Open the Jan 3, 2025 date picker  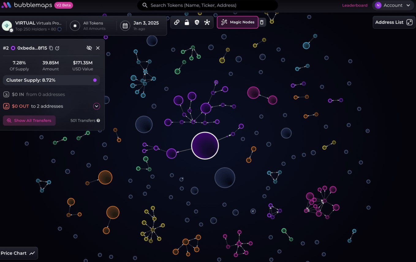click(141, 26)
